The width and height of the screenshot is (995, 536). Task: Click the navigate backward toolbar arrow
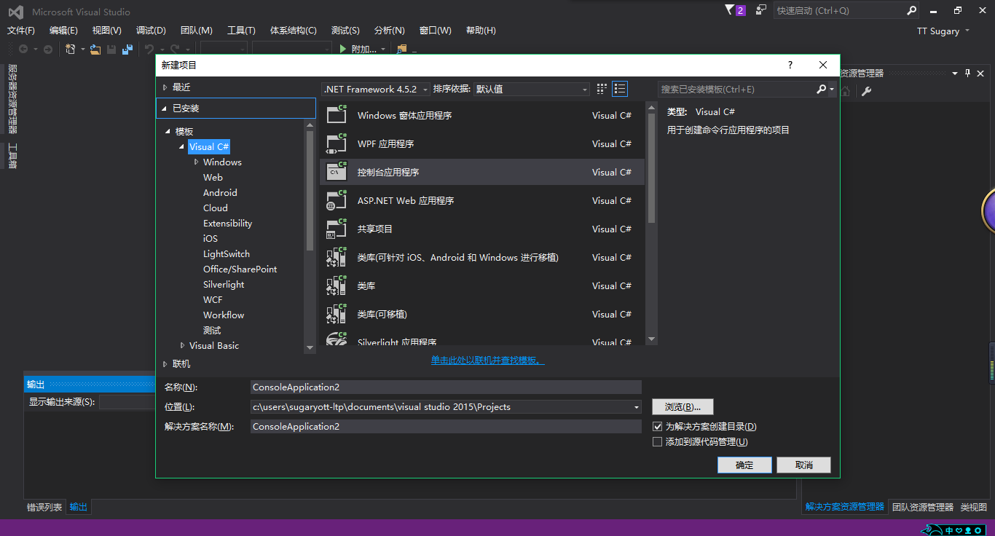pyautogui.click(x=23, y=49)
